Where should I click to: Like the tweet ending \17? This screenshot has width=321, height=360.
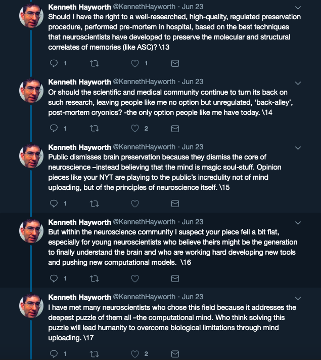(x=135, y=354)
